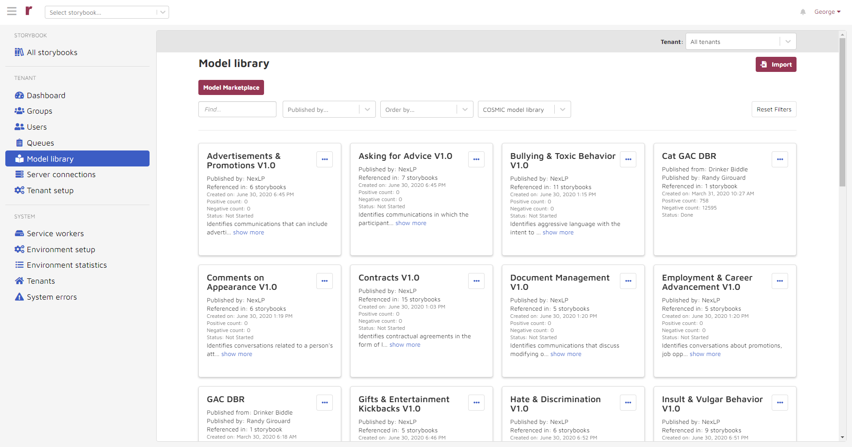Open options menu for Document Management card
Screen dimensions: 852x447
tap(628, 281)
